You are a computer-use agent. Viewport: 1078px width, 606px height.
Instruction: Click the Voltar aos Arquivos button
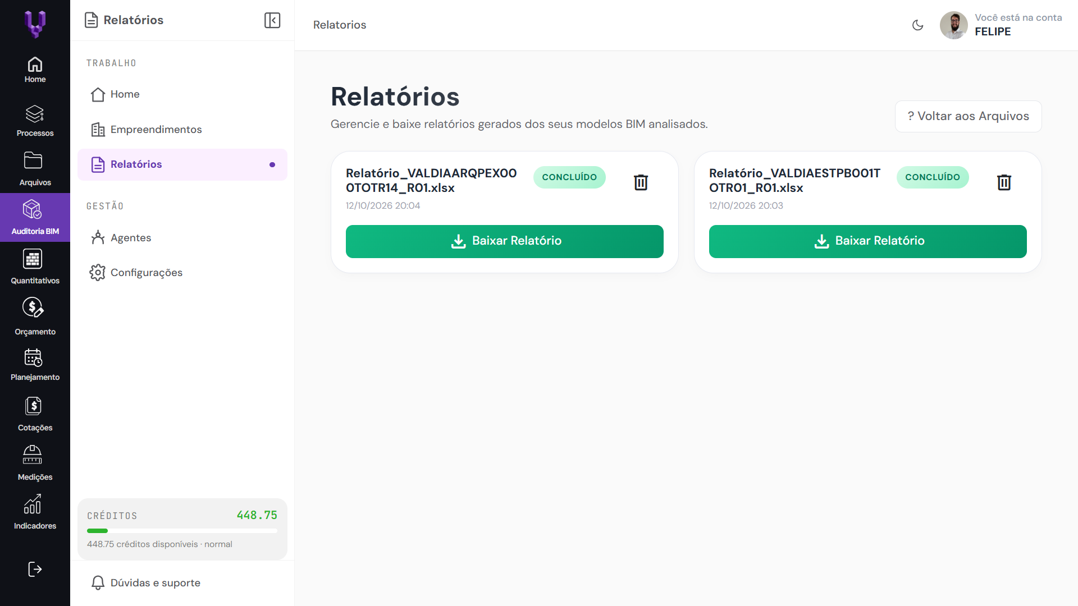click(968, 116)
